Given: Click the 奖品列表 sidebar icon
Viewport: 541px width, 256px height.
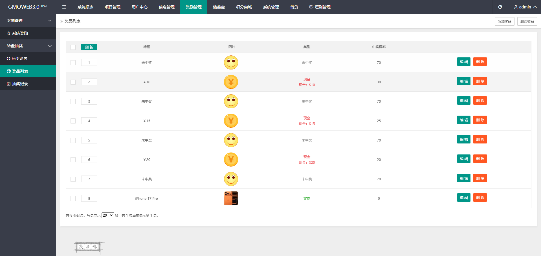Looking at the screenshot, I should pyautogui.click(x=9, y=71).
